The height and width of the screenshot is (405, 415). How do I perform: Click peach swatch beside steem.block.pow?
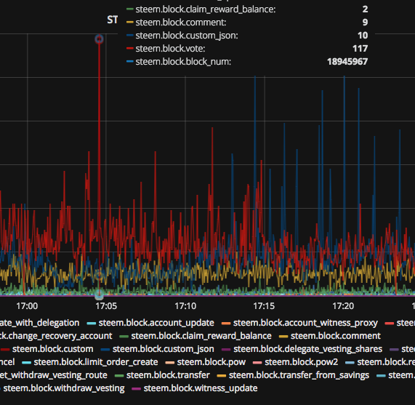(169, 363)
